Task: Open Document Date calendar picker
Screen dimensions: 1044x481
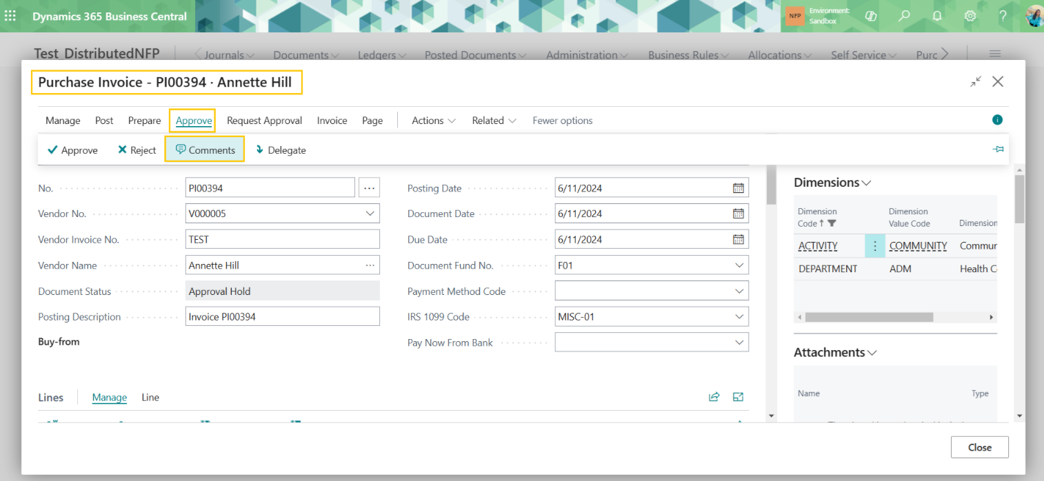Action: 738,214
